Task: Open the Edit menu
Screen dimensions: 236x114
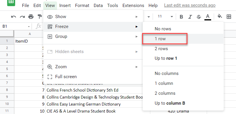Action: point(37,6)
